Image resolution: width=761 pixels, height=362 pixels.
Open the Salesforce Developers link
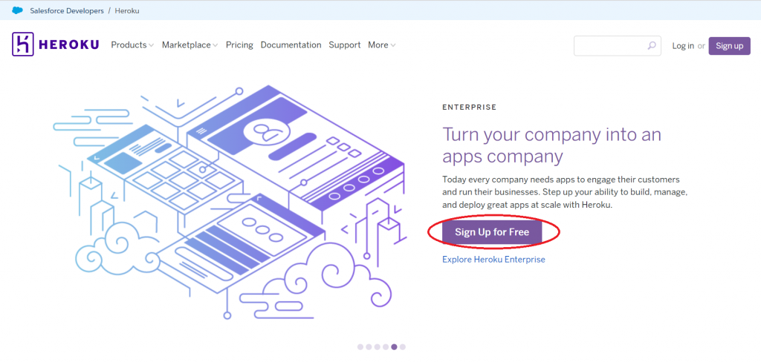[66, 10]
